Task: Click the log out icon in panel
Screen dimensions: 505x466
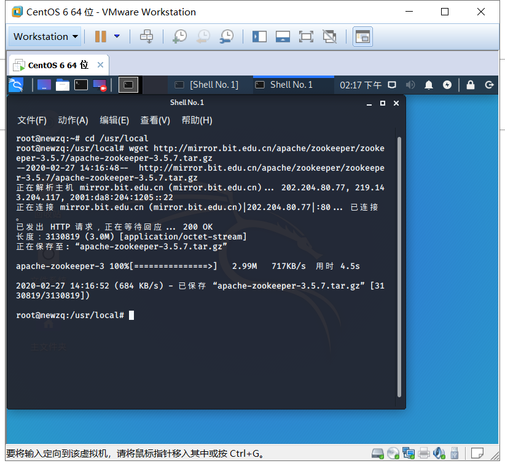Action: (x=489, y=85)
